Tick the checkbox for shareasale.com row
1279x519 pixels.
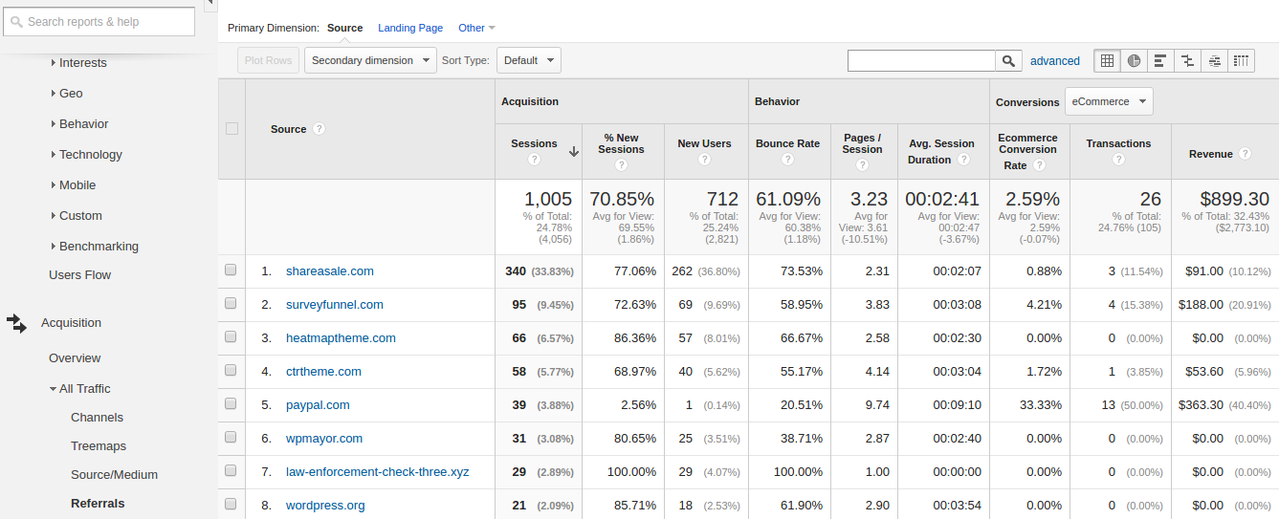231,270
